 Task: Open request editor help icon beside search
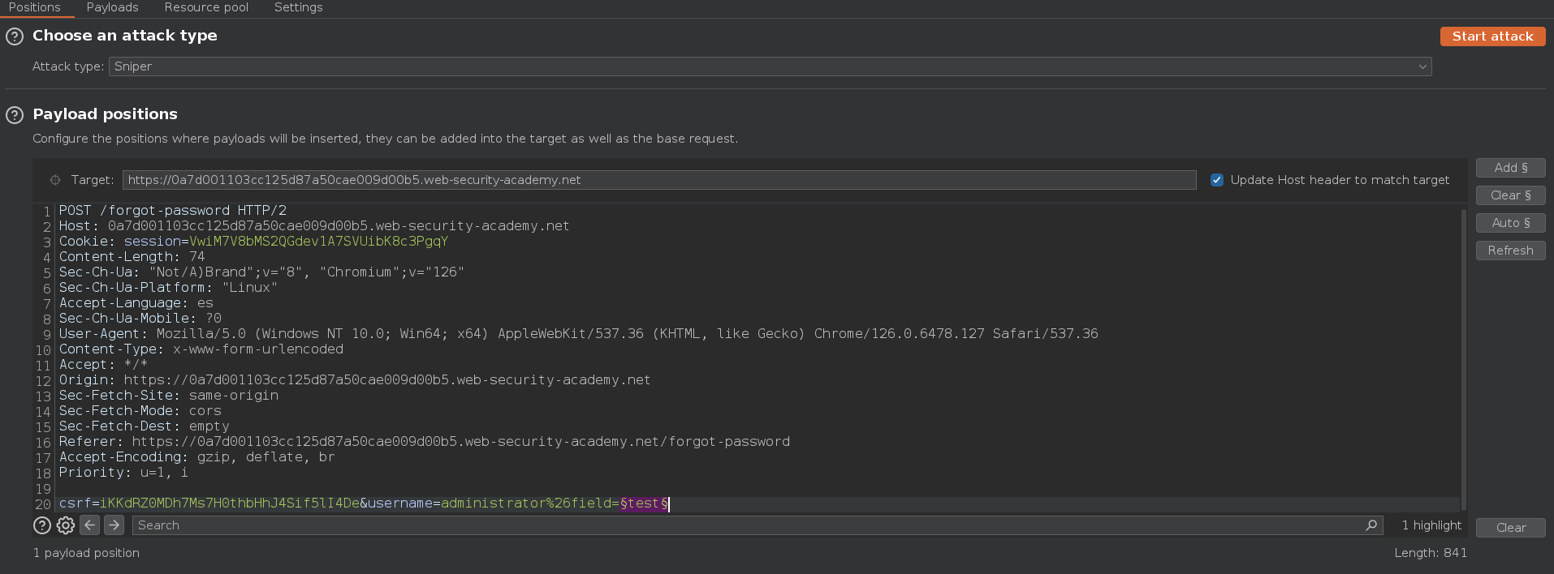click(x=42, y=525)
